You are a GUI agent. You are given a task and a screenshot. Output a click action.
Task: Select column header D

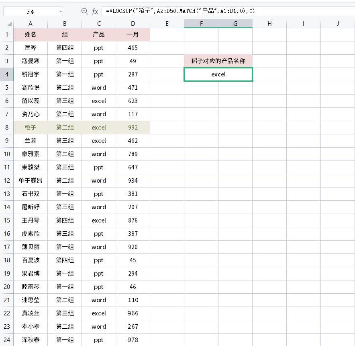[133, 24]
